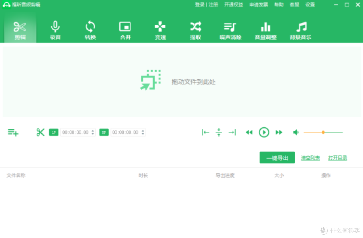363x238 pixels.
Task: Click 注册 register in the title bar
Action: 213,4
